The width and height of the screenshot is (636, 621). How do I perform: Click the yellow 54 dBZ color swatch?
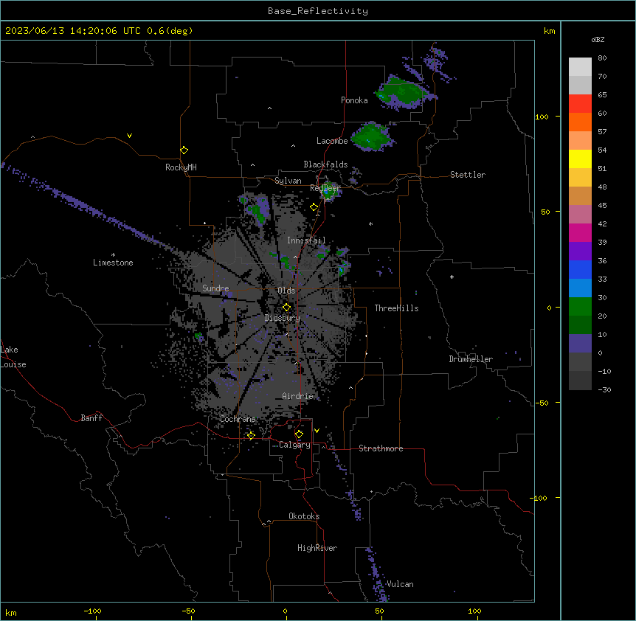tap(580, 159)
